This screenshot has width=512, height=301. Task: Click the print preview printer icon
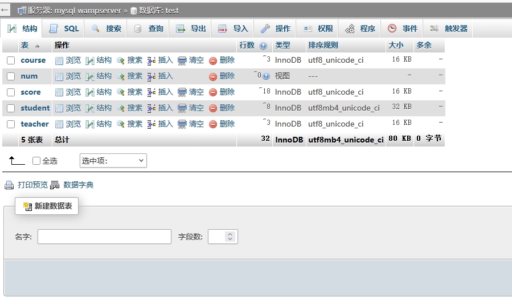pyautogui.click(x=9, y=185)
